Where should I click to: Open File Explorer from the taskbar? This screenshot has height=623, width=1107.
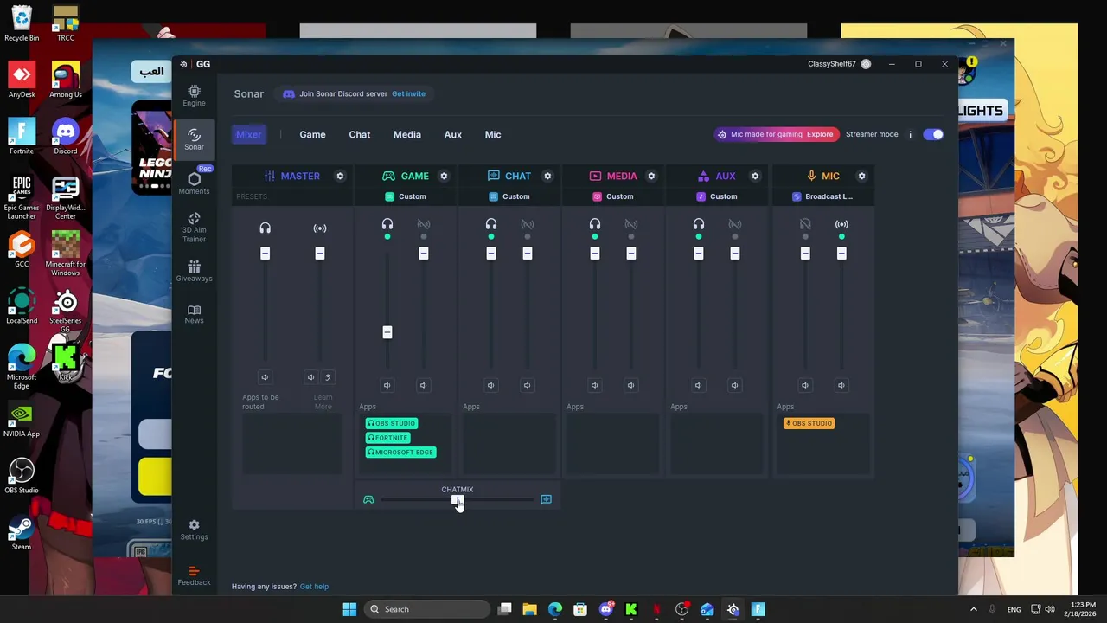(530, 609)
